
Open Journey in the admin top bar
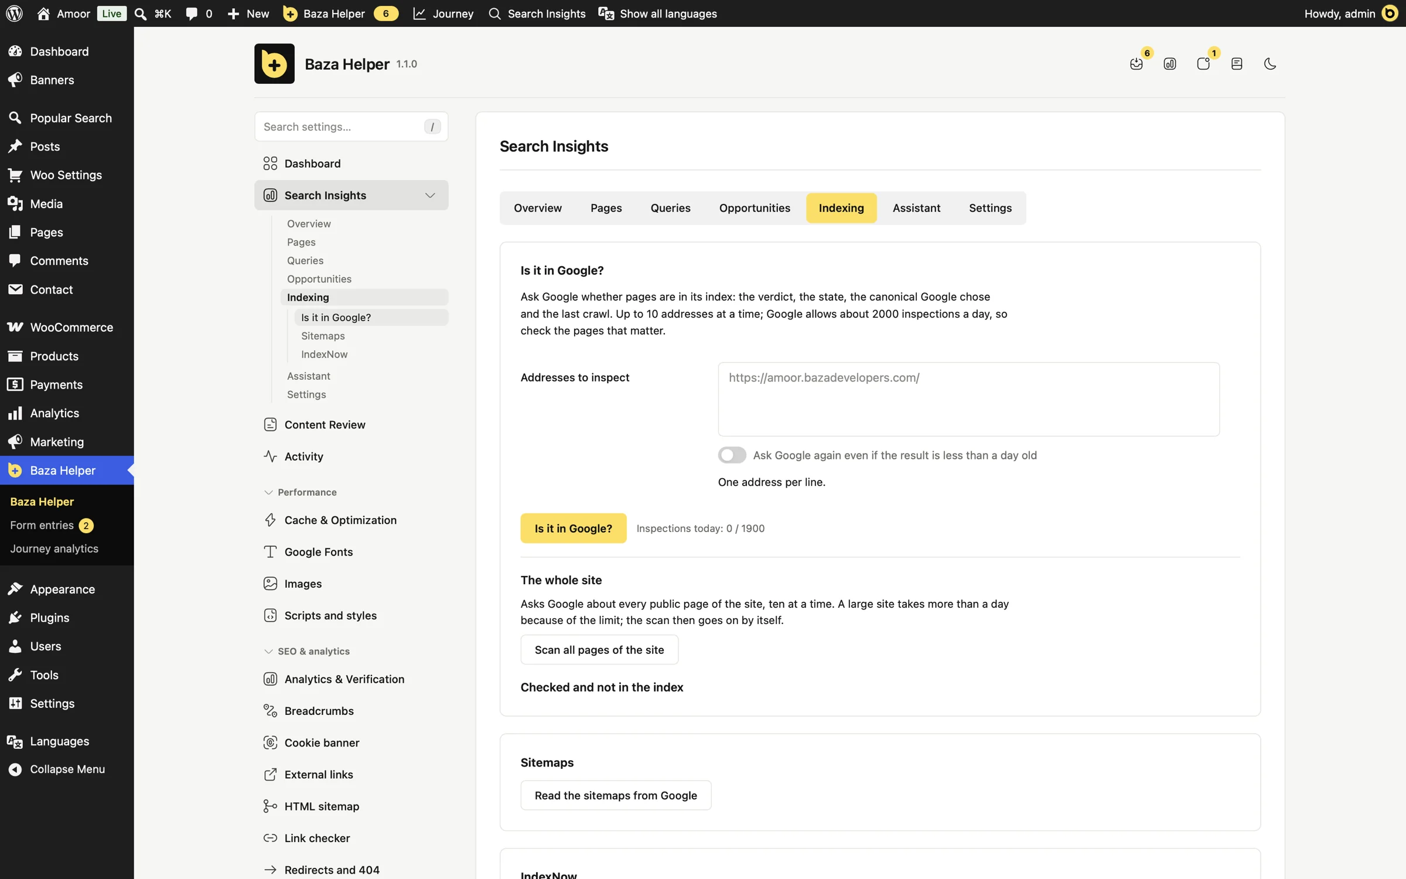(443, 13)
